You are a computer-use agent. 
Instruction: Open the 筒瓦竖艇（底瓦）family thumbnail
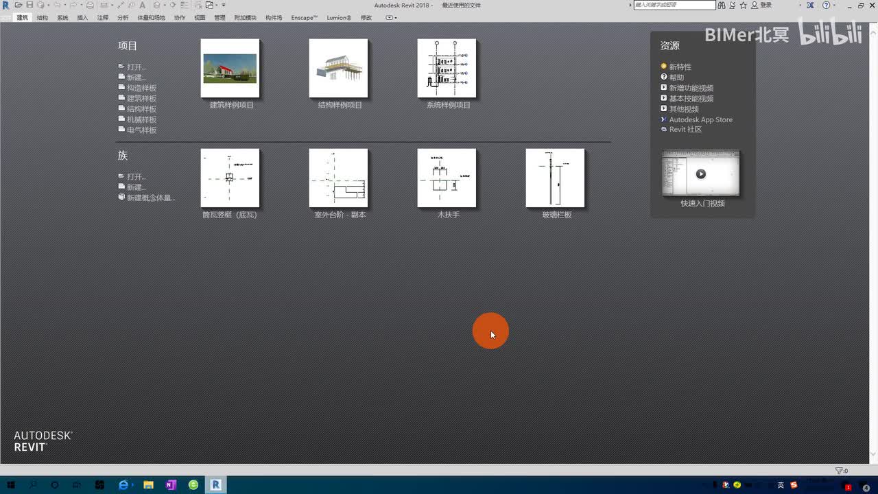(230, 178)
